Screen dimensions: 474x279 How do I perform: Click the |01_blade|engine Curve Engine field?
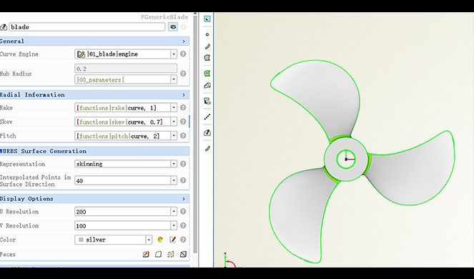[x=122, y=54]
